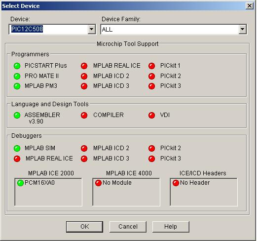Click red light beside Debuggers PICkit 2

(151, 148)
